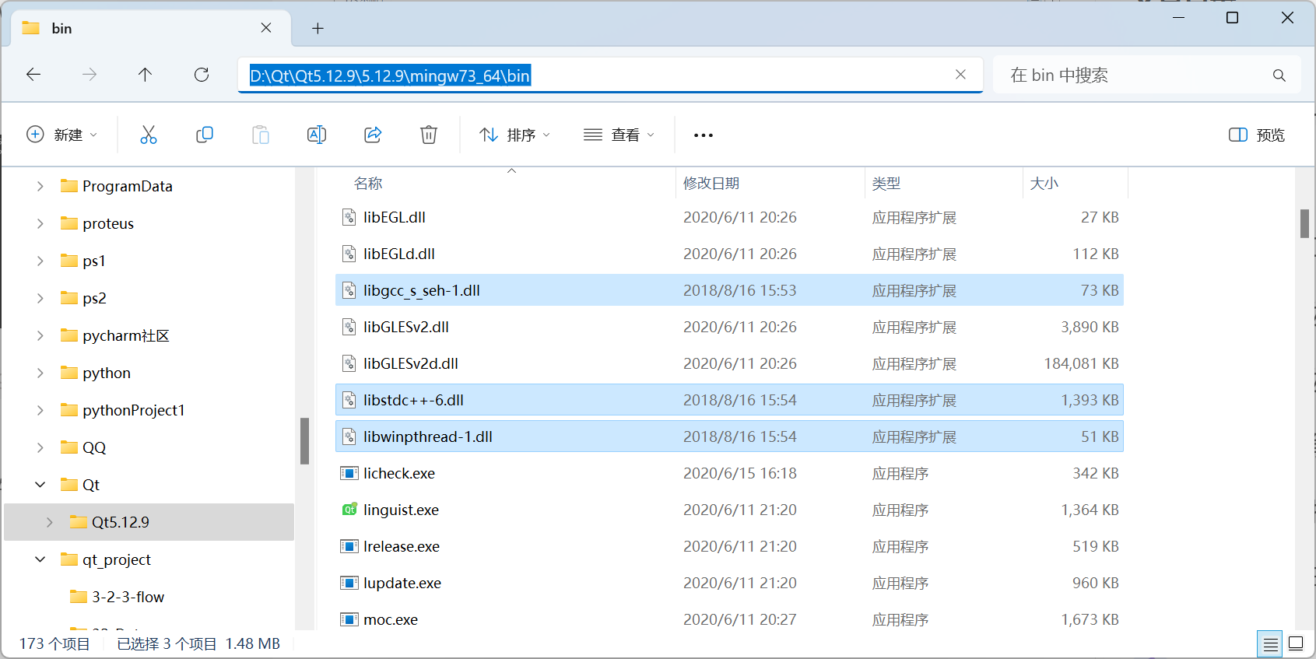Select the libGLESv2.dll file

pos(729,327)
